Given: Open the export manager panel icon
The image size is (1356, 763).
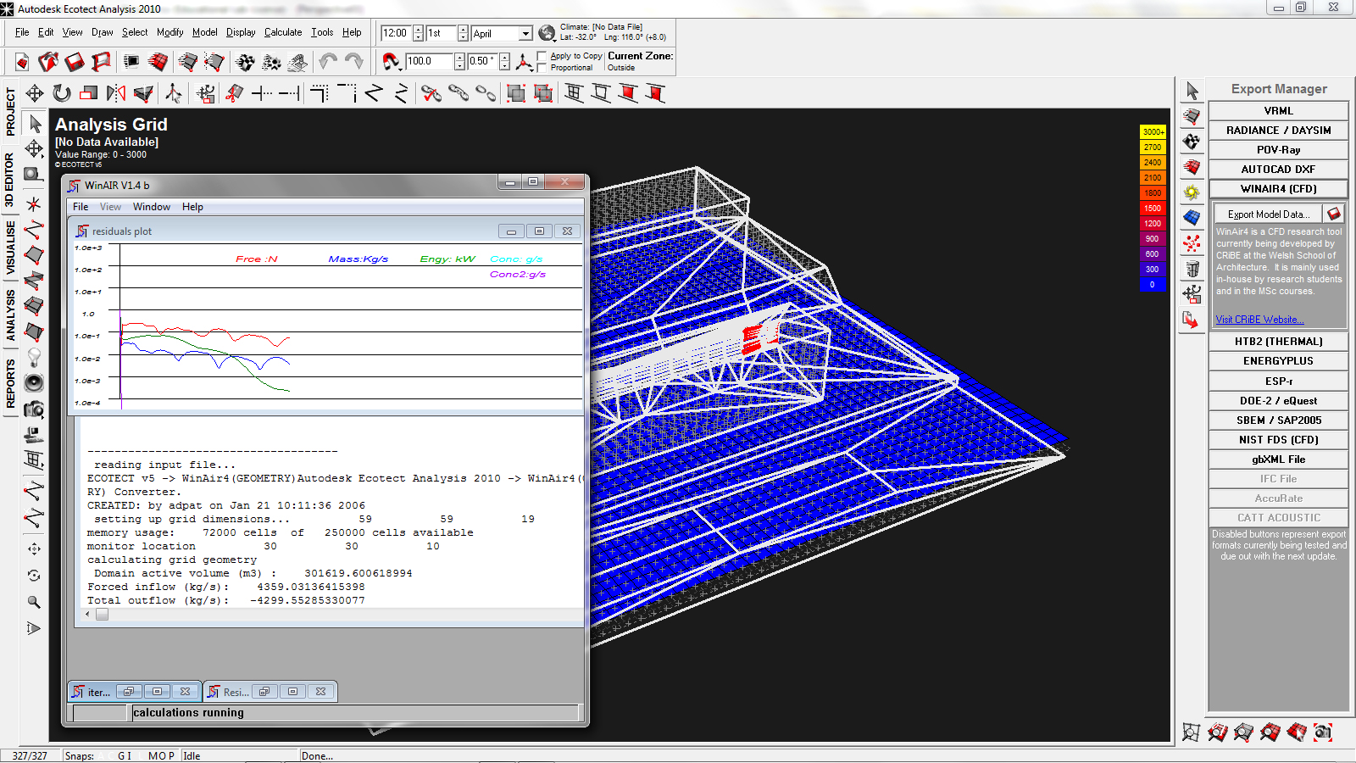Looking at the screenshot, I should 1192,320.
